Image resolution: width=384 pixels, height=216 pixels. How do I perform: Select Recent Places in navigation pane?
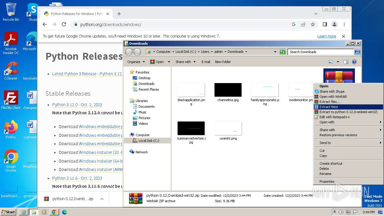click(146, 89)
